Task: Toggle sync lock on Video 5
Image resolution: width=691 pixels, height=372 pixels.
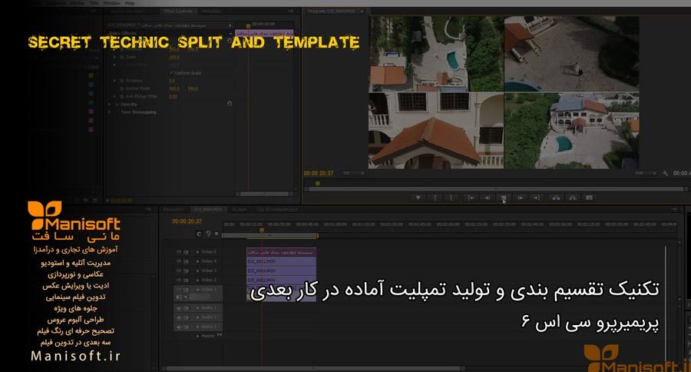Action: pos(186,252)
